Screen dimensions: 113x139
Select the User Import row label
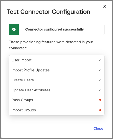[x=22, y=60]
